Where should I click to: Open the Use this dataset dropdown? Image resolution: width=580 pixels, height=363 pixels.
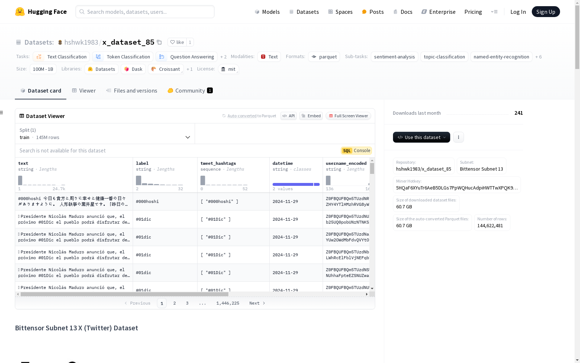click(422, 137)
